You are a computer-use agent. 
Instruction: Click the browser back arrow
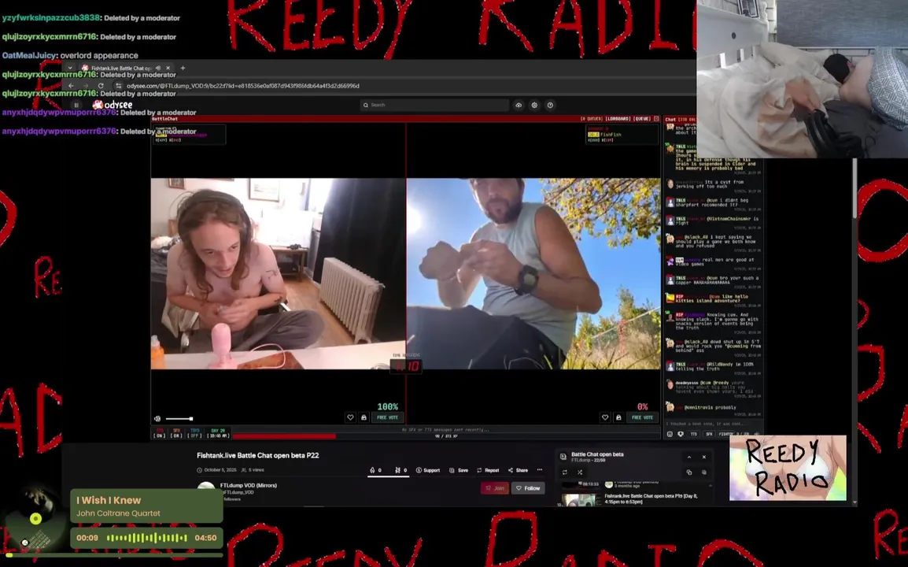[71, 86]
